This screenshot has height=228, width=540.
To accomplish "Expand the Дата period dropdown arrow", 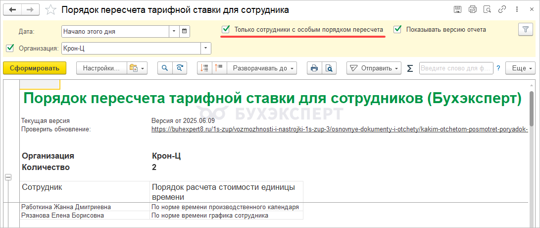I will [x=174, y=31].
